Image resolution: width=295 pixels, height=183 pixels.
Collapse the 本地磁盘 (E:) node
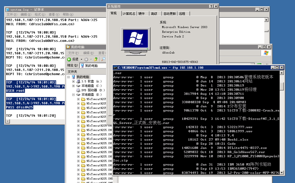click(x=74, y=95)
